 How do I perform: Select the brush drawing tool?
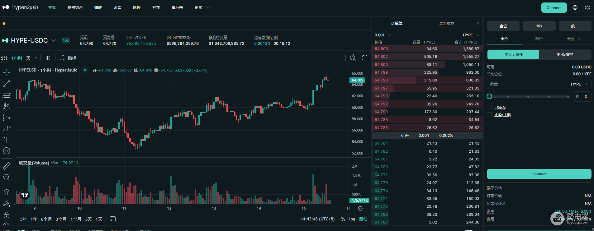(7, 128)
